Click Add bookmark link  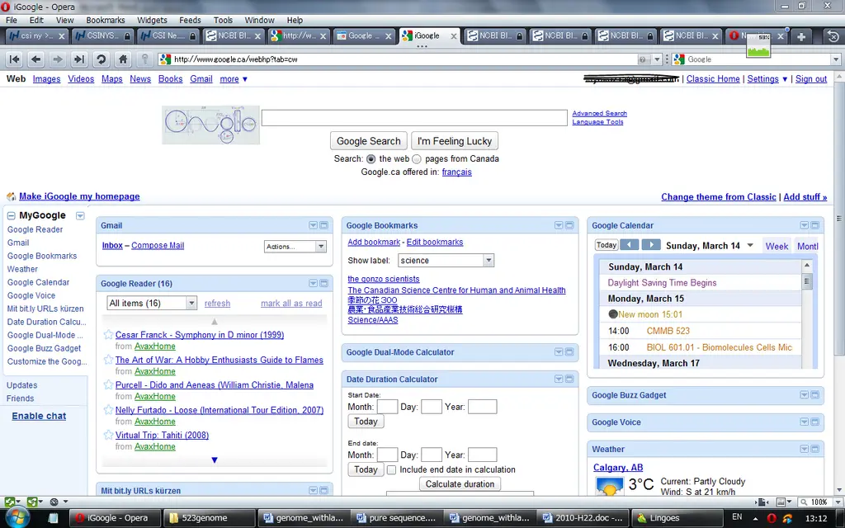click(374, 242)
